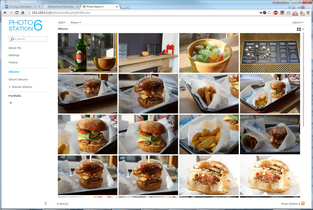
Task: Click the grid view layout icon
Action: tap(299, 29)
